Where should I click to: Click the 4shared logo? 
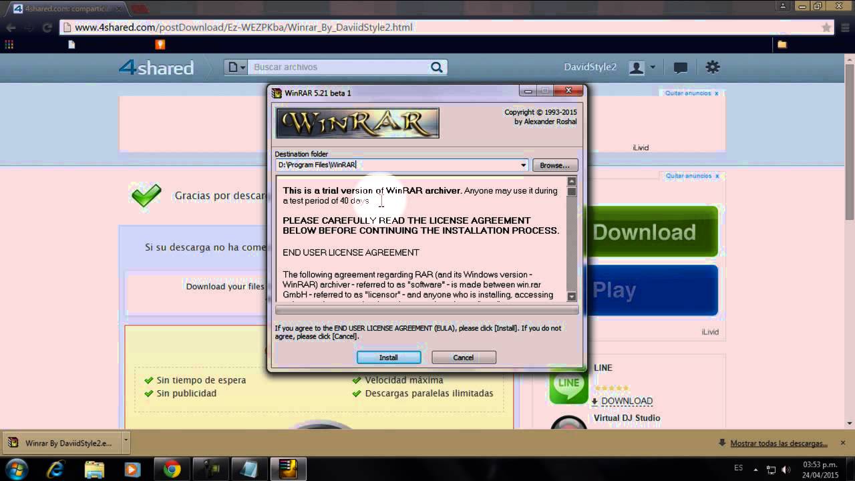point(156,67)
